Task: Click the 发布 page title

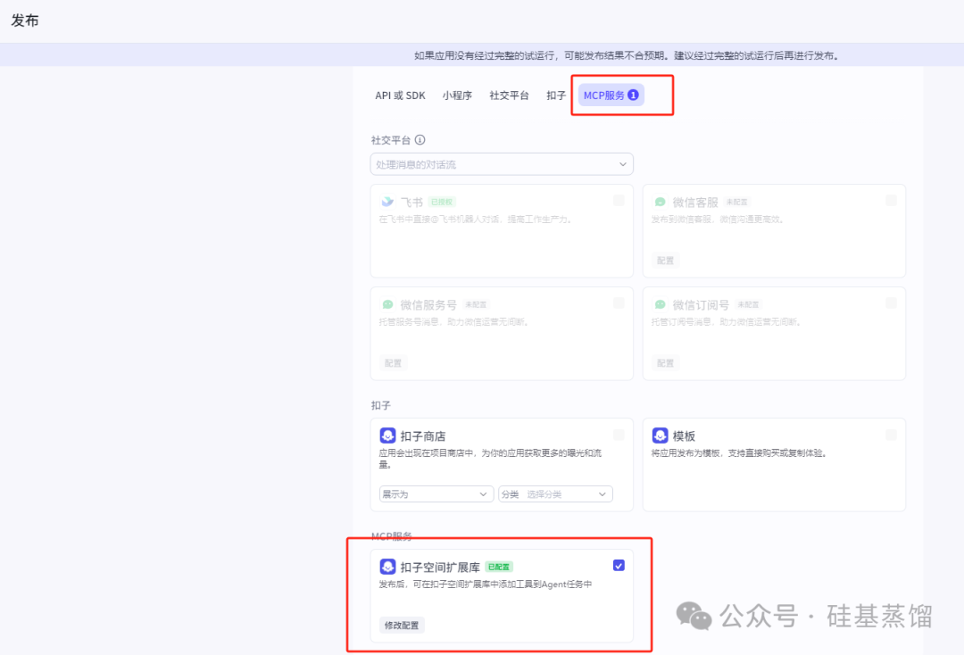Action: 25,21
